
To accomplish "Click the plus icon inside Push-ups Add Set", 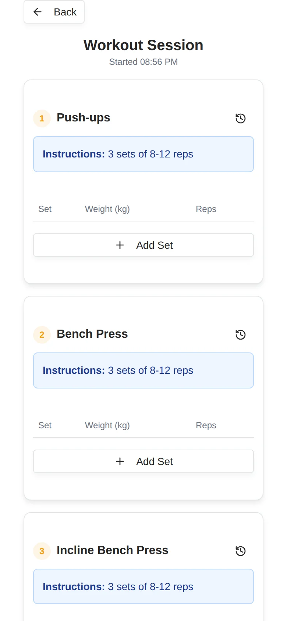I will pyautogui.click(x=120, y=245).
